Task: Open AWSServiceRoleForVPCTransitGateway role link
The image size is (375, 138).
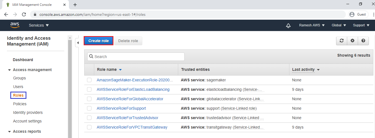Action: [x=132, y=127]
